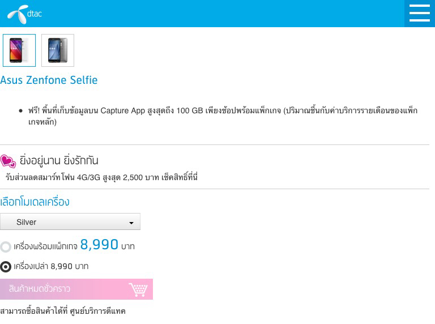
Task: Select the เครื่องพร้อมแพ็กเกจ radio option
Action: coord(6,246)
